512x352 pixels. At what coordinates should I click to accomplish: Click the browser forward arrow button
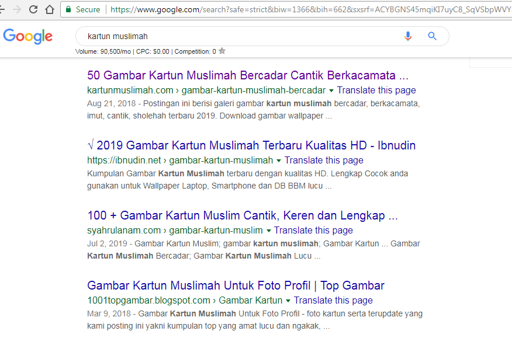(x=16, y=9)
